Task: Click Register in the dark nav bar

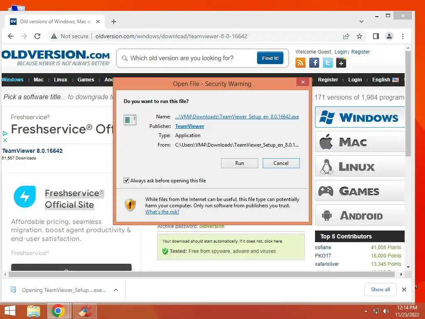Action: coord(328,80)
